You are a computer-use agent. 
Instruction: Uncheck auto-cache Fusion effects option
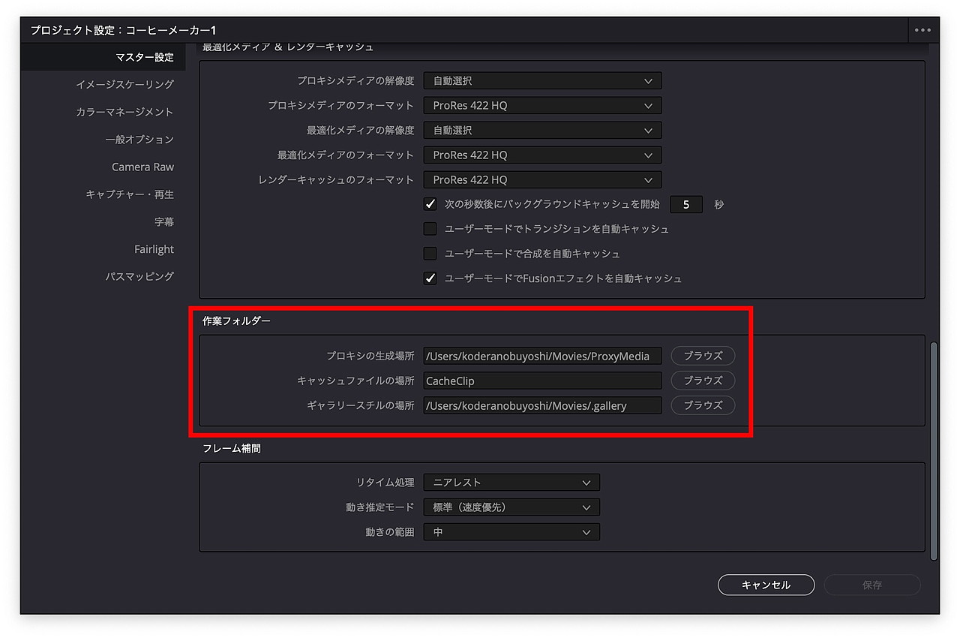(x=430, y=278)
